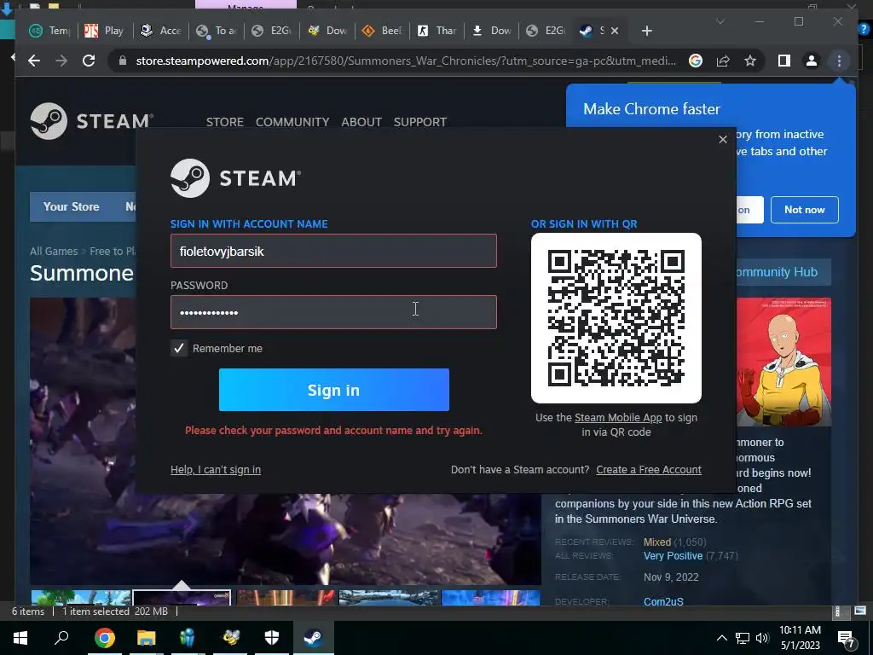Click Not now in Chrome popup

coord(805,210)
